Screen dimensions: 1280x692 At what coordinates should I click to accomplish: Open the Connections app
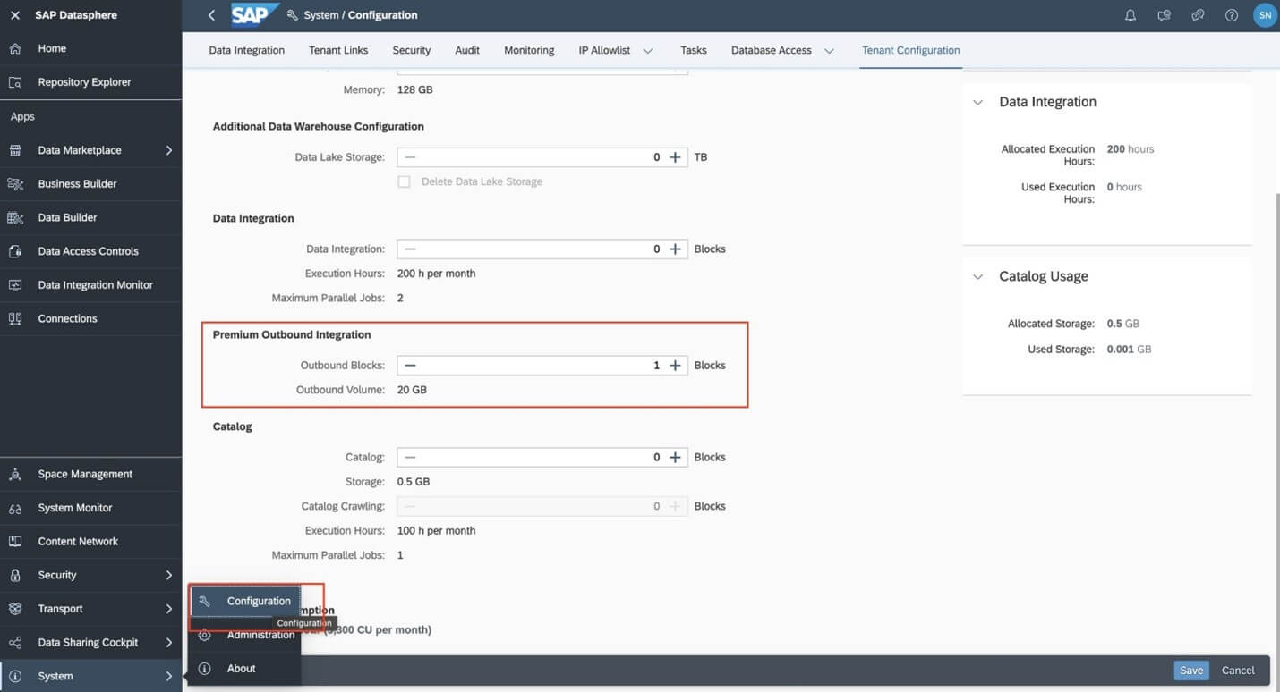coord(67,317)
